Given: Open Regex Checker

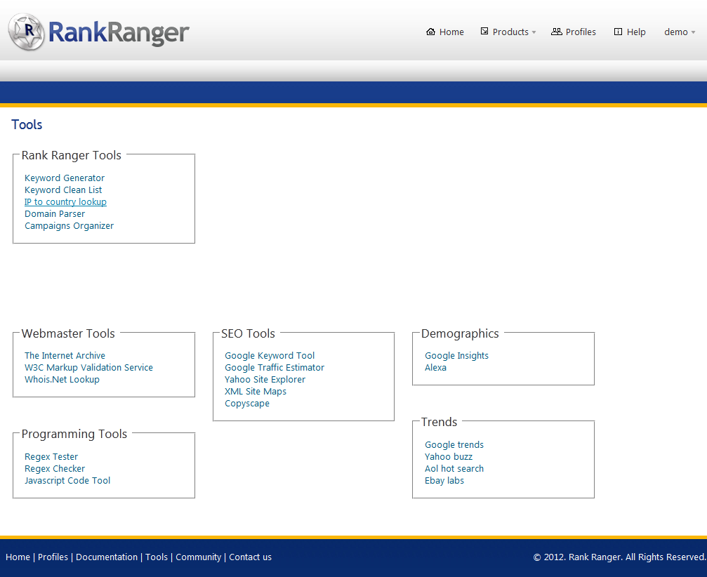Looking at the screenshot, I should (55, 469).
